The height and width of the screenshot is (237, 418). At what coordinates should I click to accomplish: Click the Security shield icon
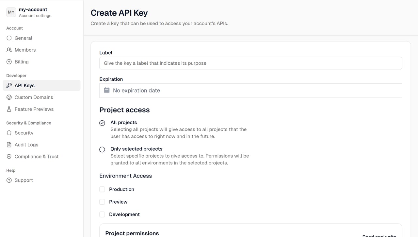[x=9, y=133]
